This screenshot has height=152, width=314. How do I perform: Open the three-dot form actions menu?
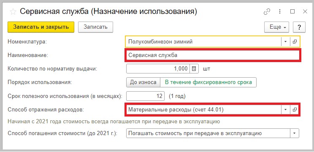[x=280, y=12]
